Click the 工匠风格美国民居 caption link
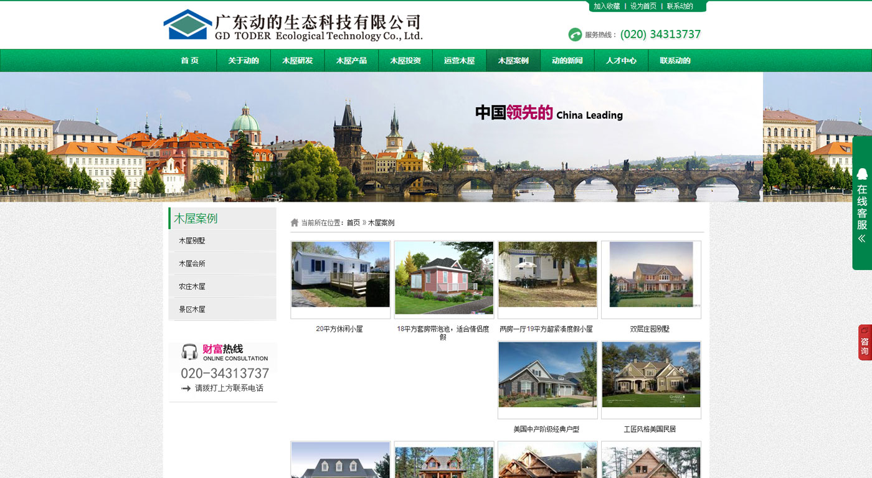The width and height of the screenshot is (872, 478). pyautogui.click(x=650, y=429)
